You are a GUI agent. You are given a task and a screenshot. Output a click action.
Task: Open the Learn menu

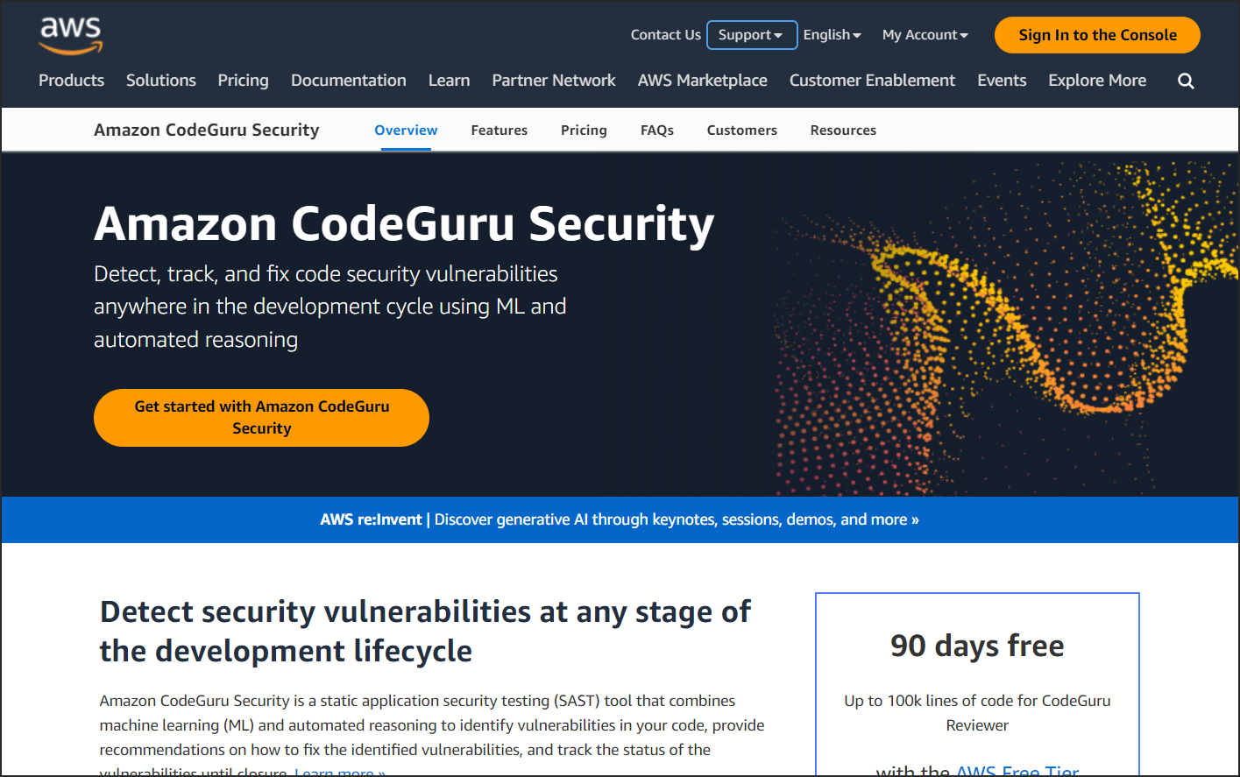(450, 81)
